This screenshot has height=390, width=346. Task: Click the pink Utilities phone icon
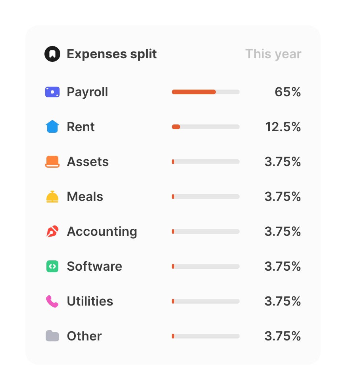pyautogui.click(x=52, y=301)
